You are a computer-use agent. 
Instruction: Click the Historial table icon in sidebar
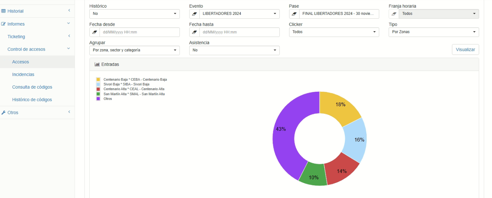[x=3, y=11]
